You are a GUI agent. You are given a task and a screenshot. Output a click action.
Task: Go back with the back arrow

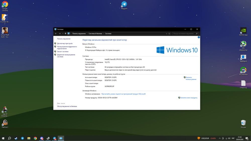[x=56, y=34]
